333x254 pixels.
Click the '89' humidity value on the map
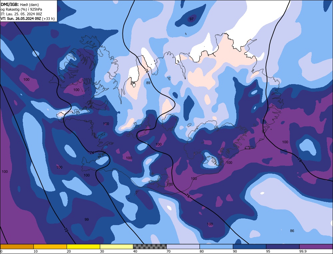(x=148, y=83)
